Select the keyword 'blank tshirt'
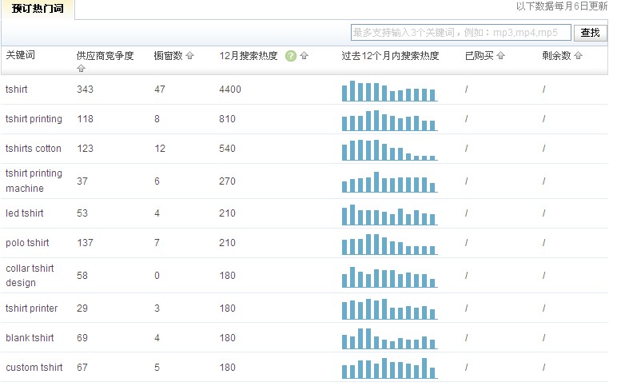The image size is (625, 390). 30,338
